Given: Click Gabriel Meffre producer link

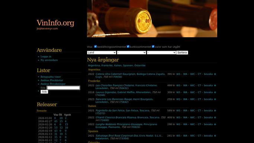Looking at the screenshot, I should coord(126,92).
